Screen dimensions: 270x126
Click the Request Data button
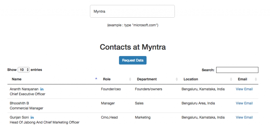click(133, 60)
